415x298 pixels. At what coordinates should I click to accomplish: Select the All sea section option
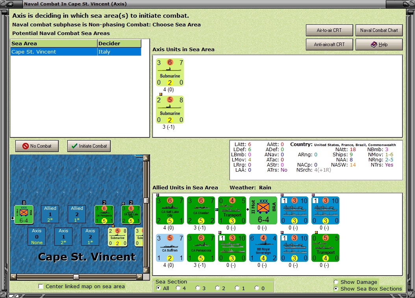pos(159,288)
